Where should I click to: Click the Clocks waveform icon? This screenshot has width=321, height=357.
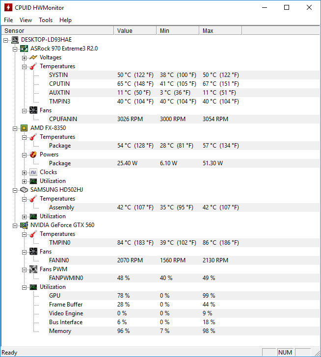tap(33, 172)
